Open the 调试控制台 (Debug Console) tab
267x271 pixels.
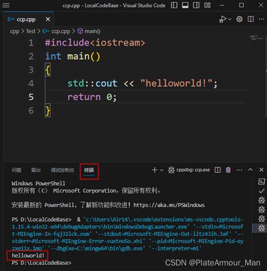[x=63, y=170]
